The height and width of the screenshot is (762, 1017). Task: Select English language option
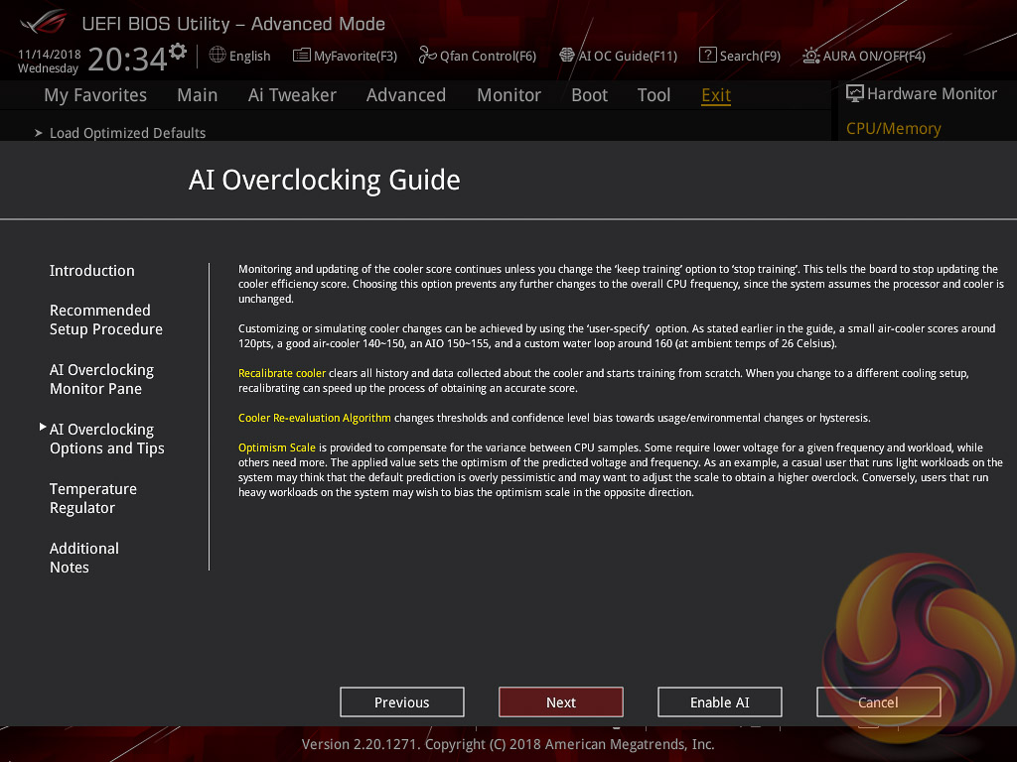249,57
